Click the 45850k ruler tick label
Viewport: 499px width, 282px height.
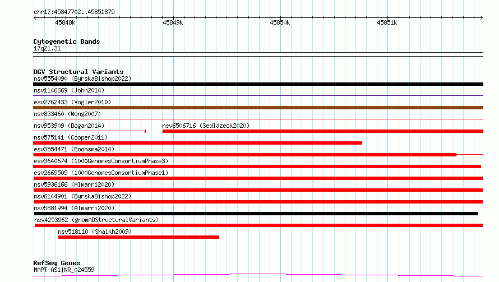coord(280,22)
